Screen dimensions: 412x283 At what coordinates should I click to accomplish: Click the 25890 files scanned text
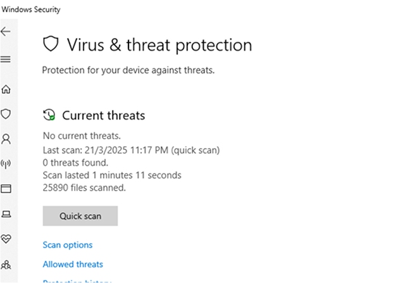point(84,187)
